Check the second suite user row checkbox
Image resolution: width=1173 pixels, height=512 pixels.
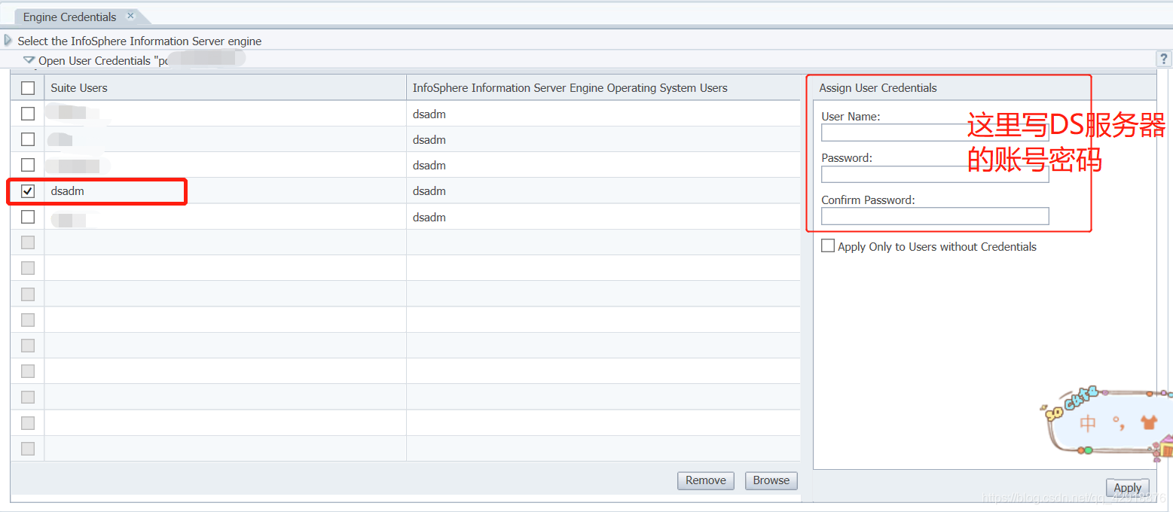coord(28,139)
